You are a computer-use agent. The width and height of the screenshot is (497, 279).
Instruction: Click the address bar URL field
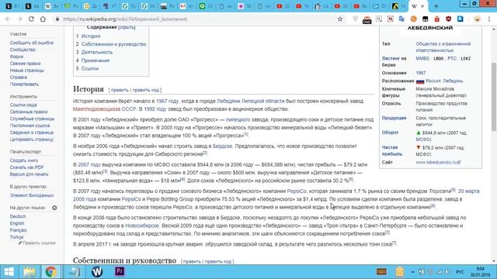coord(196,19)
